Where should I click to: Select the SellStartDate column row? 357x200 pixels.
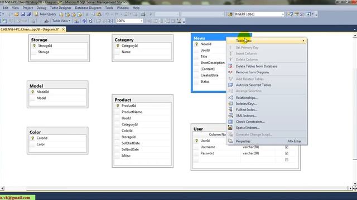pos(143,143)
